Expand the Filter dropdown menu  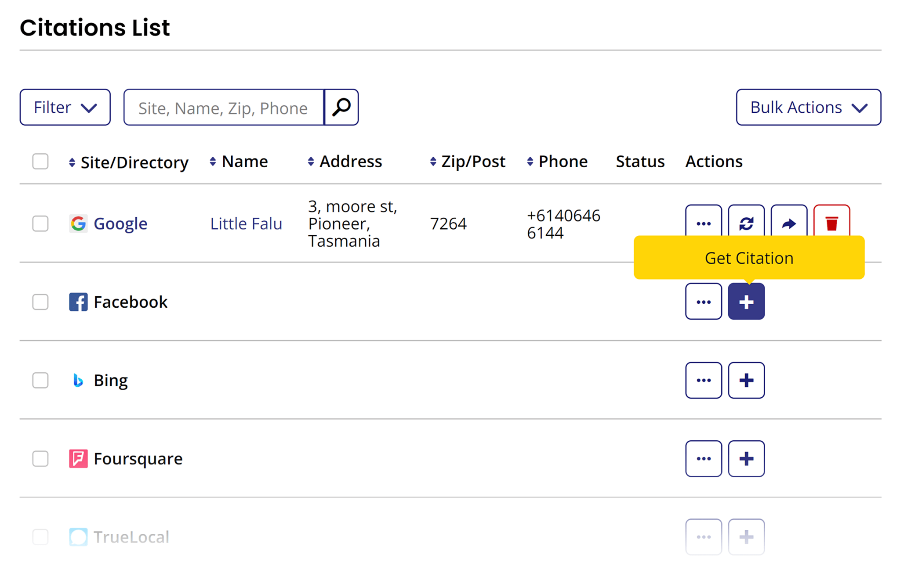(64, 108)
